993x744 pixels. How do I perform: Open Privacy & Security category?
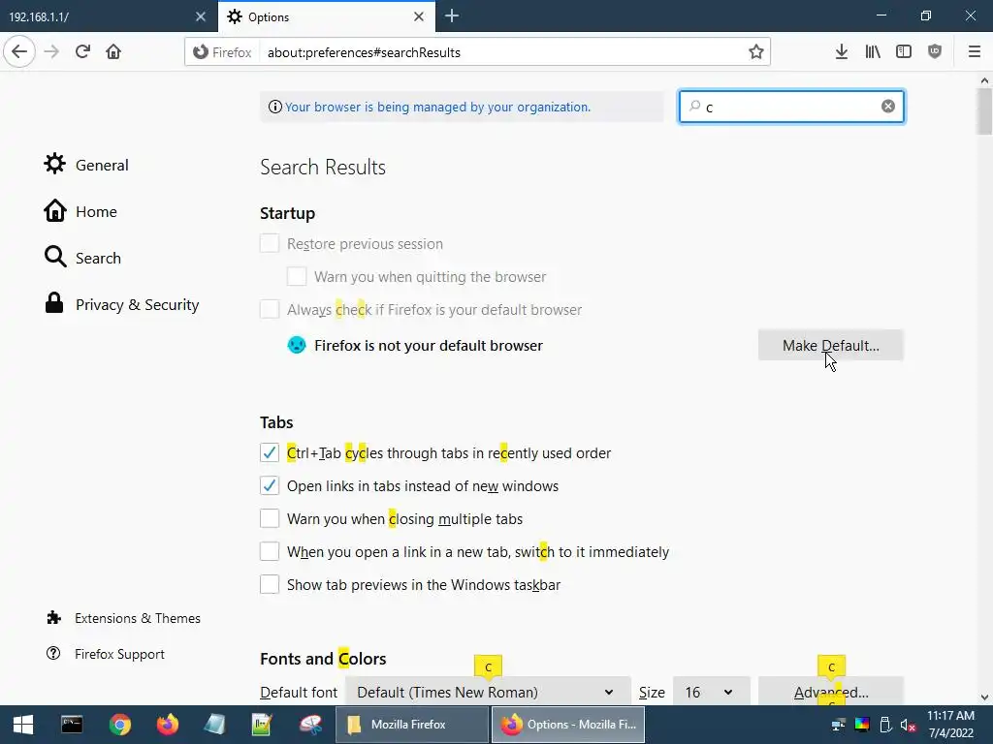[x=121, y=304]
